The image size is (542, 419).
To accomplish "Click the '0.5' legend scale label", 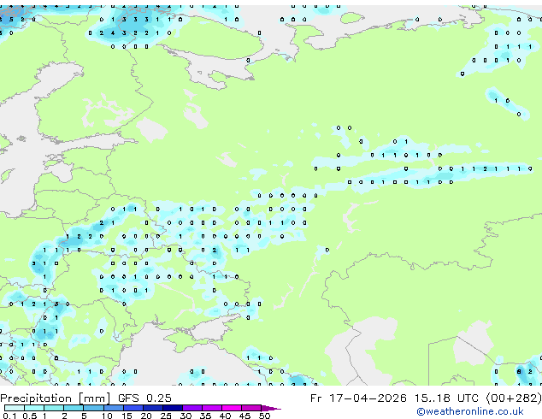I will [30, 416].
